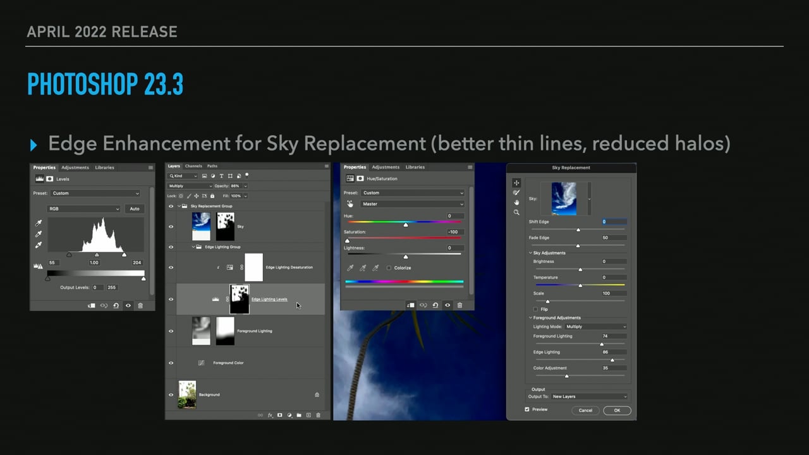Screen dimensions: 809x455
Task: Open Libraries tab in Hue/Saturation panel
Action: [x=415, y=167]
